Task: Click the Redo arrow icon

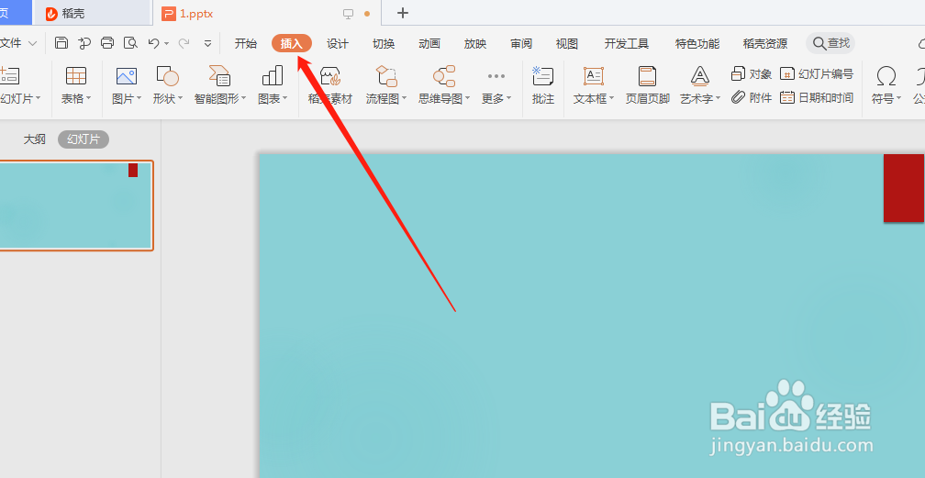Action: (x=184, y=43)
